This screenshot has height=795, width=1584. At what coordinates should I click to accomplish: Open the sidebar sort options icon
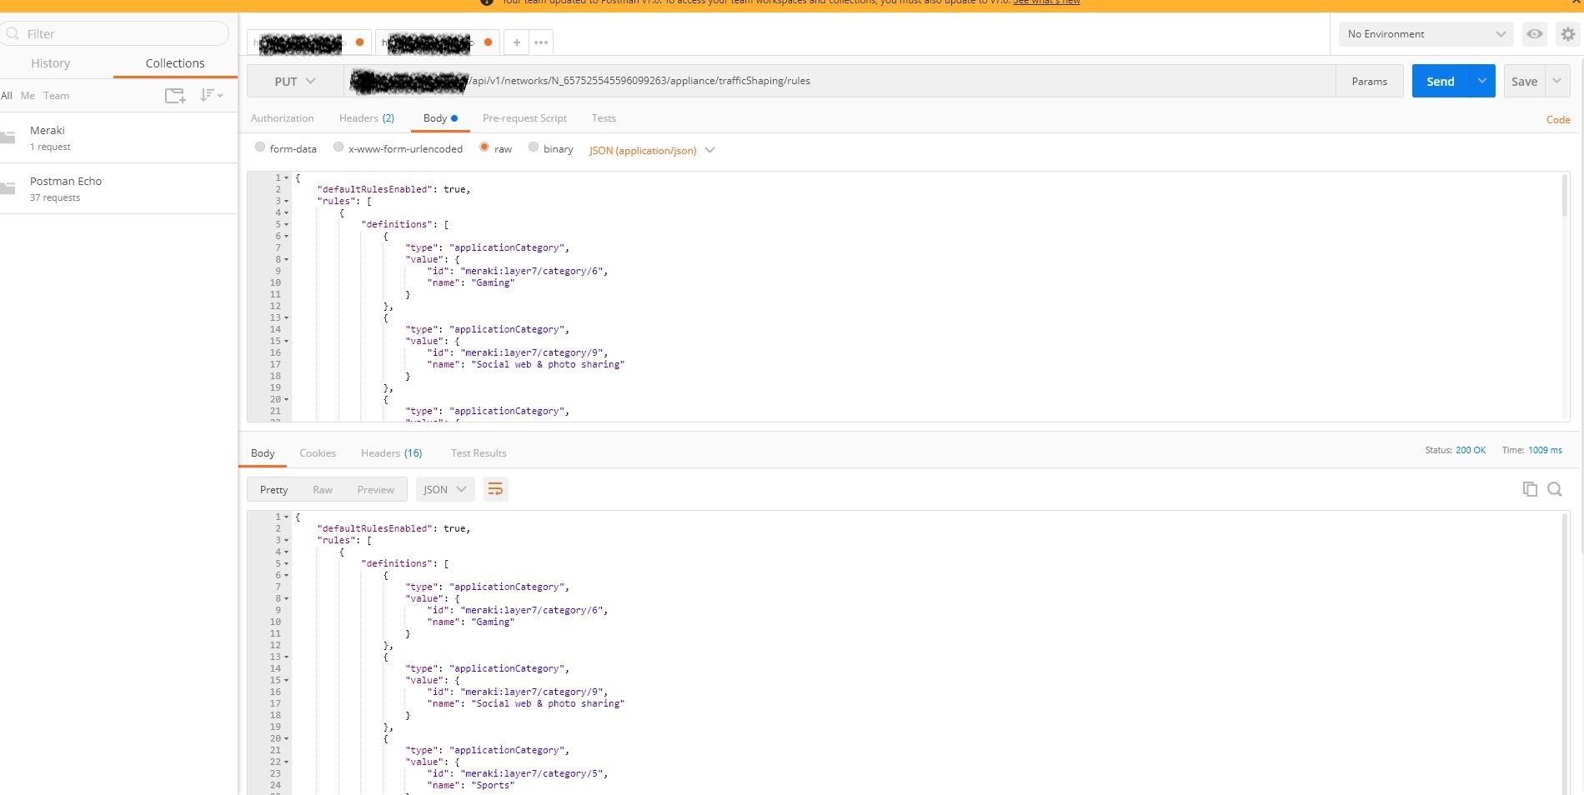[x=210, y=96]
